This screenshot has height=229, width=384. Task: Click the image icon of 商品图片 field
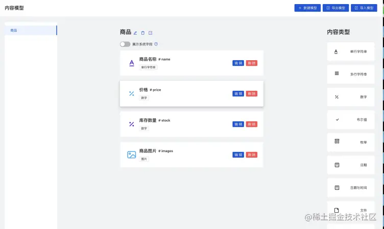[x=132, y=155]
